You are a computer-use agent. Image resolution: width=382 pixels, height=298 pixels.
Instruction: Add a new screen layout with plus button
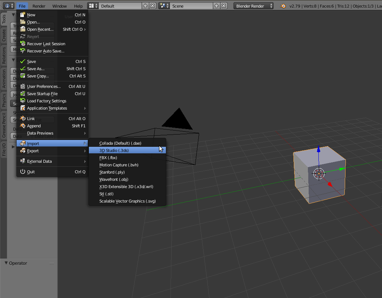click(x=145, y=6)
